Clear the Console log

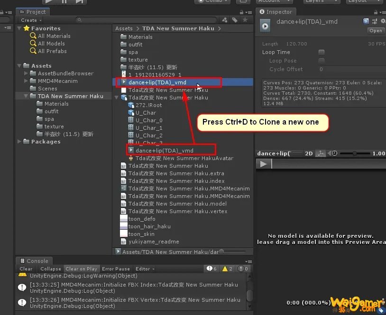coord(26,269)
